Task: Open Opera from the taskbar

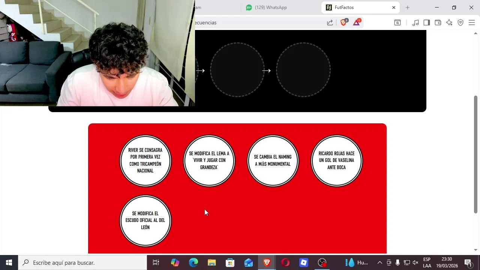Action: pyautogui.click(x=285, y=262)
